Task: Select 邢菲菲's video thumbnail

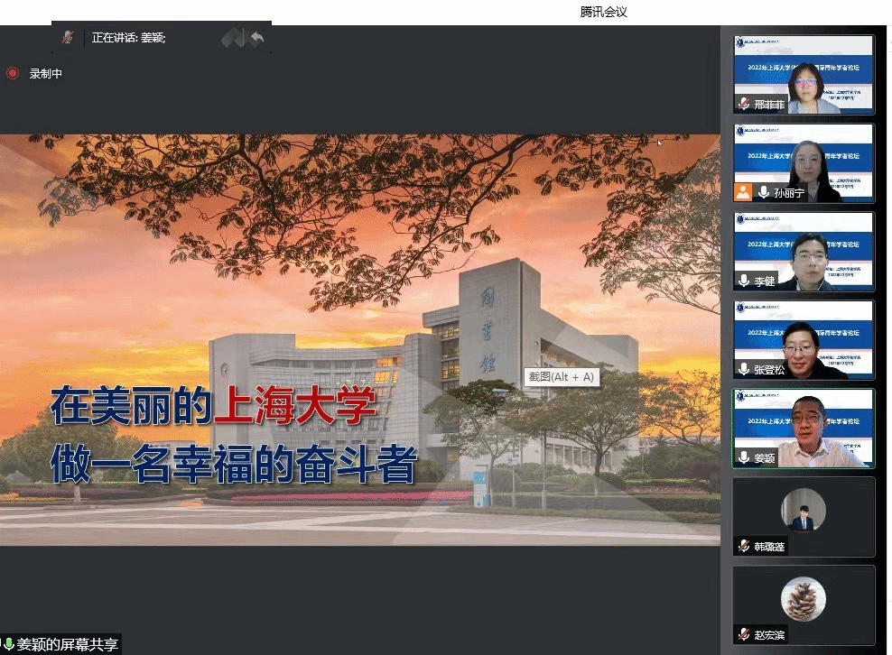Action: [804, 74]
